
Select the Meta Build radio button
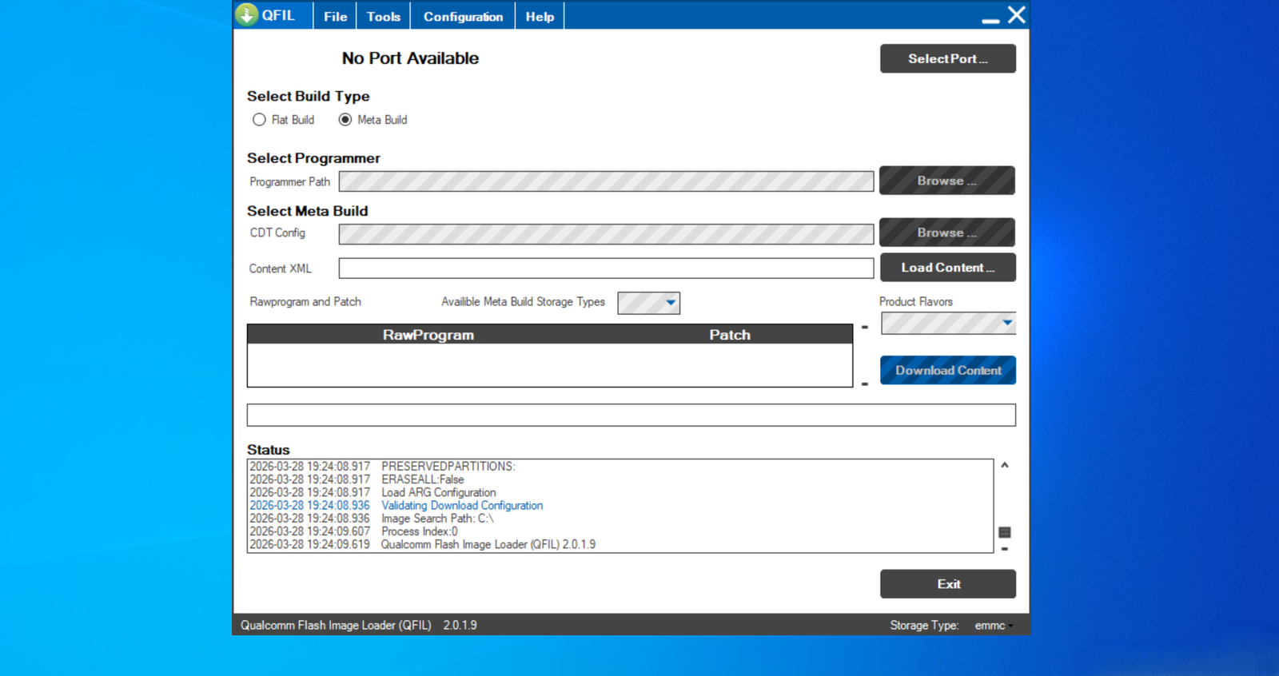point(345,120)
